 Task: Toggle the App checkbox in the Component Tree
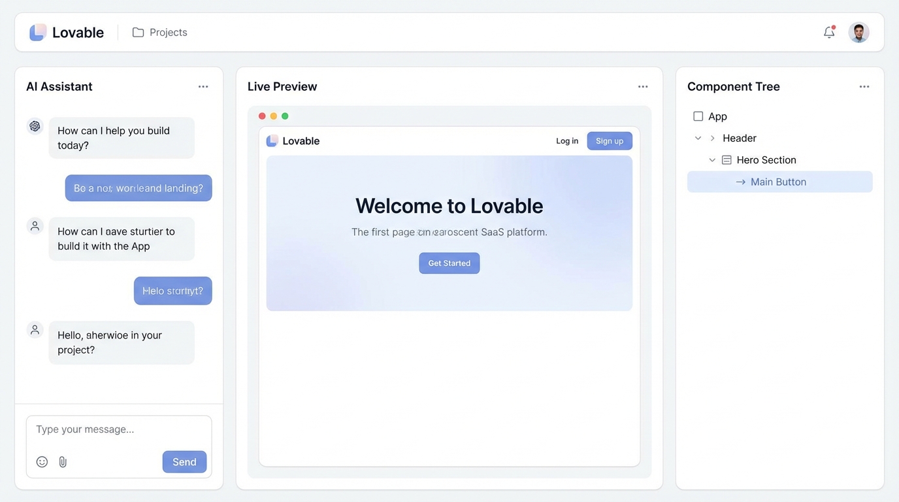(x=698, y=116)
